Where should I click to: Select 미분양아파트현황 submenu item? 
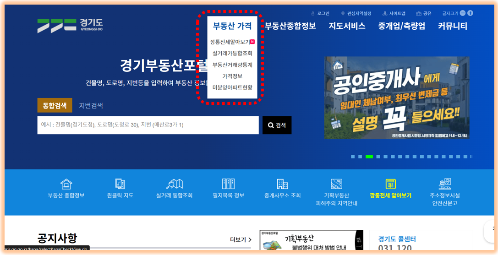[232, 87]
